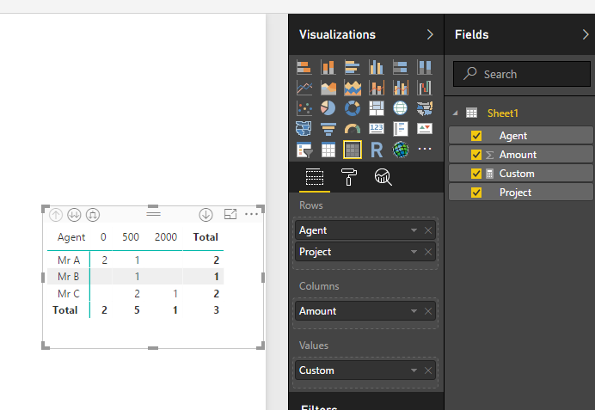Viewport: 595px width, 410px height.
Task: Click the Fields search box
Action: pos(522,74)
